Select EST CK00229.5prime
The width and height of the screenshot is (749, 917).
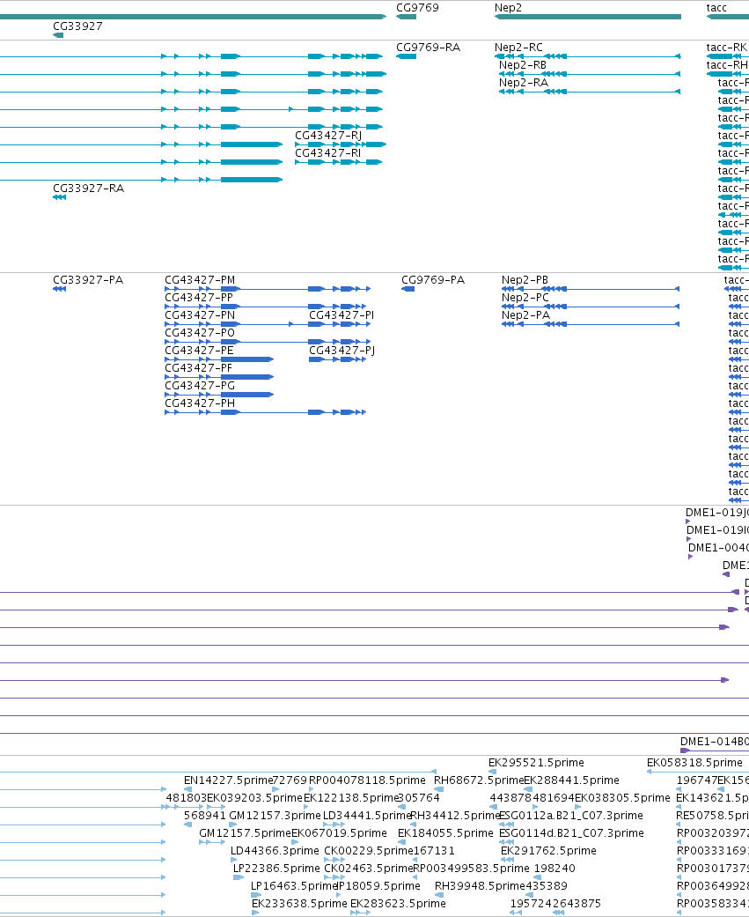click(x=370, y=850)
